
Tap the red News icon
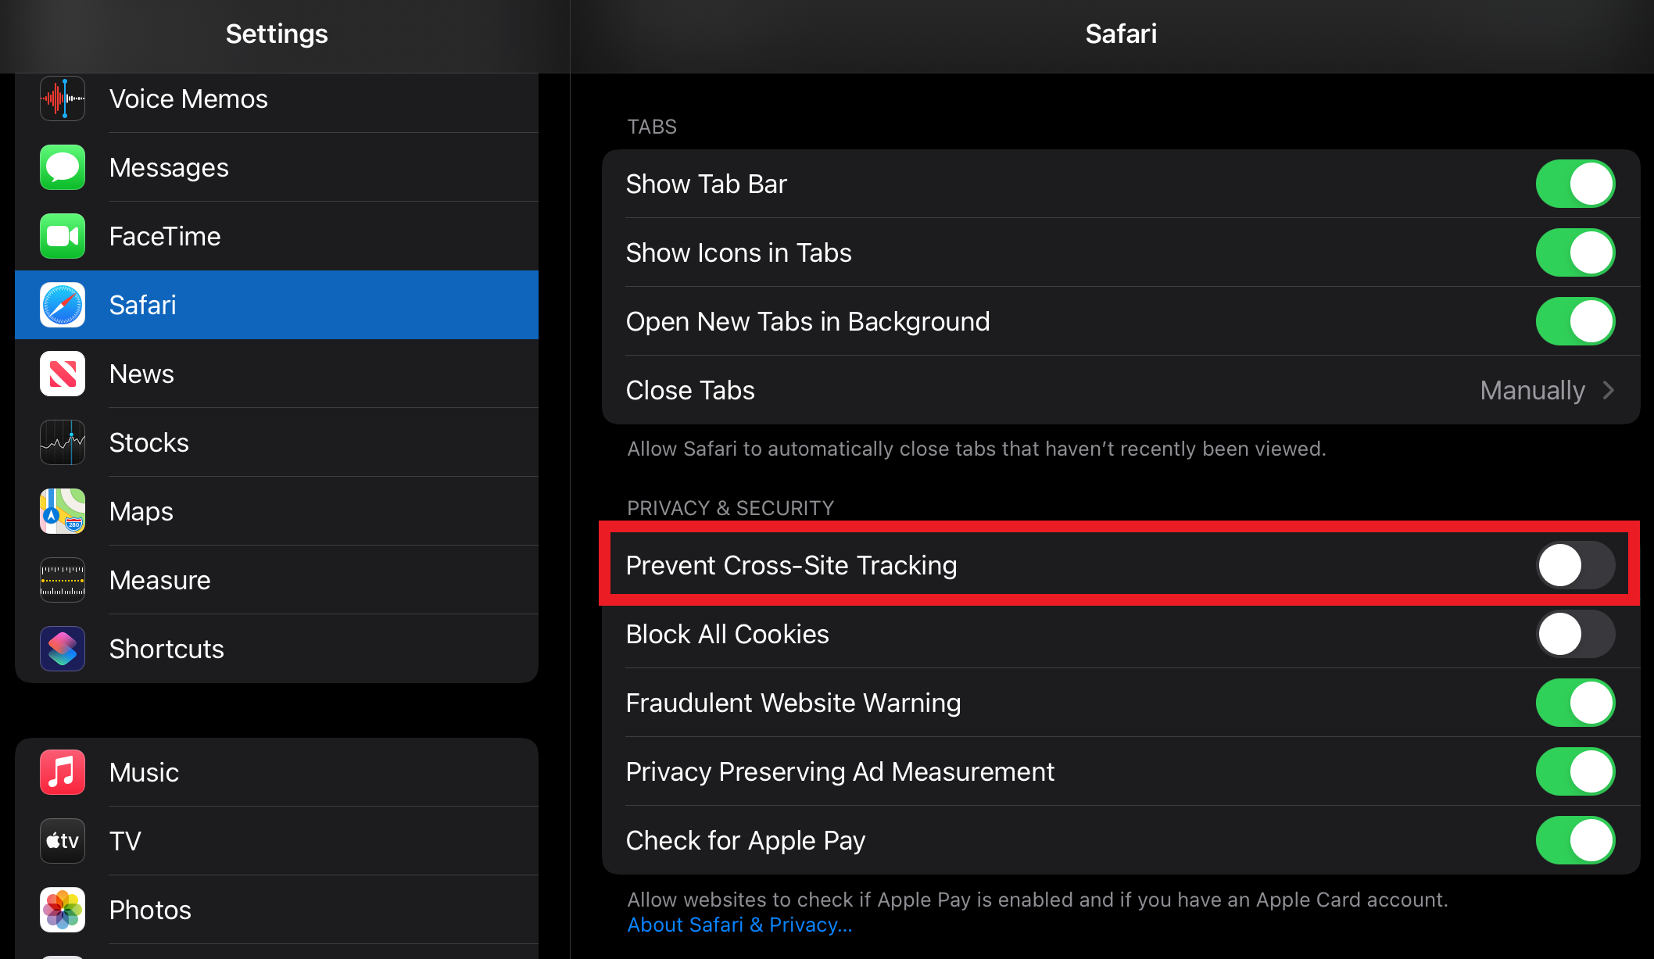[x=63, y=374]
